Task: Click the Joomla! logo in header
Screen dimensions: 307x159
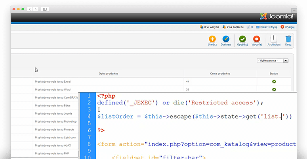Action: [277, 16]
